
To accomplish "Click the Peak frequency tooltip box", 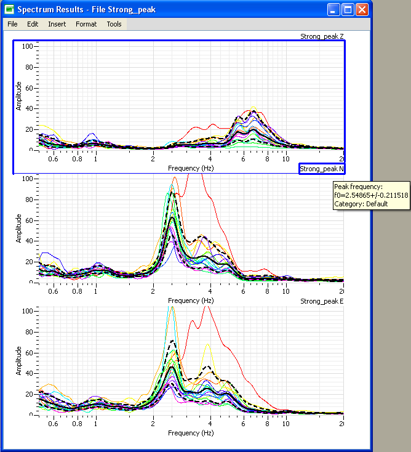I will [371, 195].
